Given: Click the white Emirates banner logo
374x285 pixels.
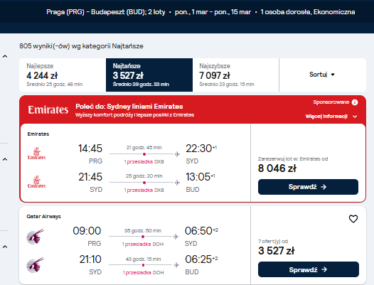Looking at the screenshot, I should pyautogui.click(x=48, y=109).
